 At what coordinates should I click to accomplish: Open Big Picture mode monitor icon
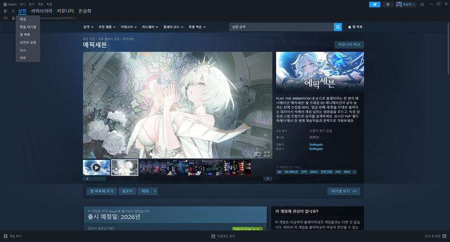click(x=422, y=4)
